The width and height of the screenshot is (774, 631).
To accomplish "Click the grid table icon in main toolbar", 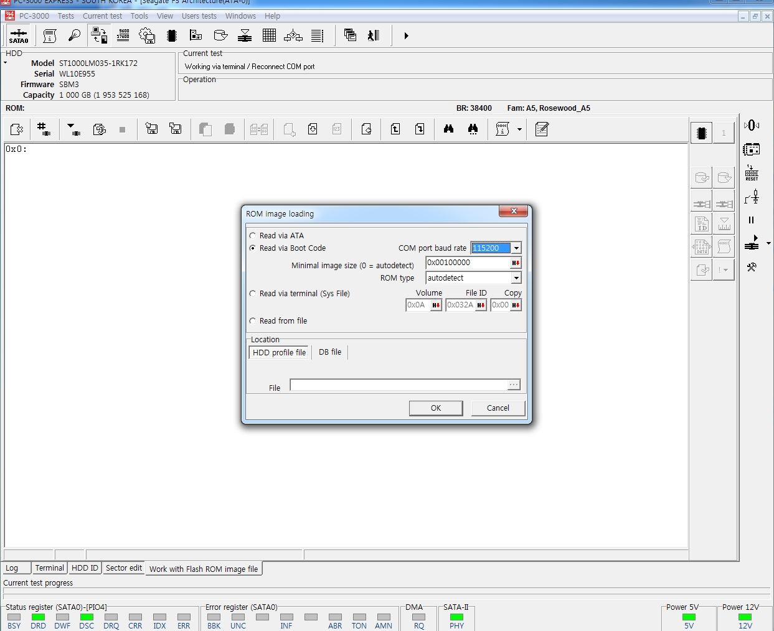I will coord(269,36).
